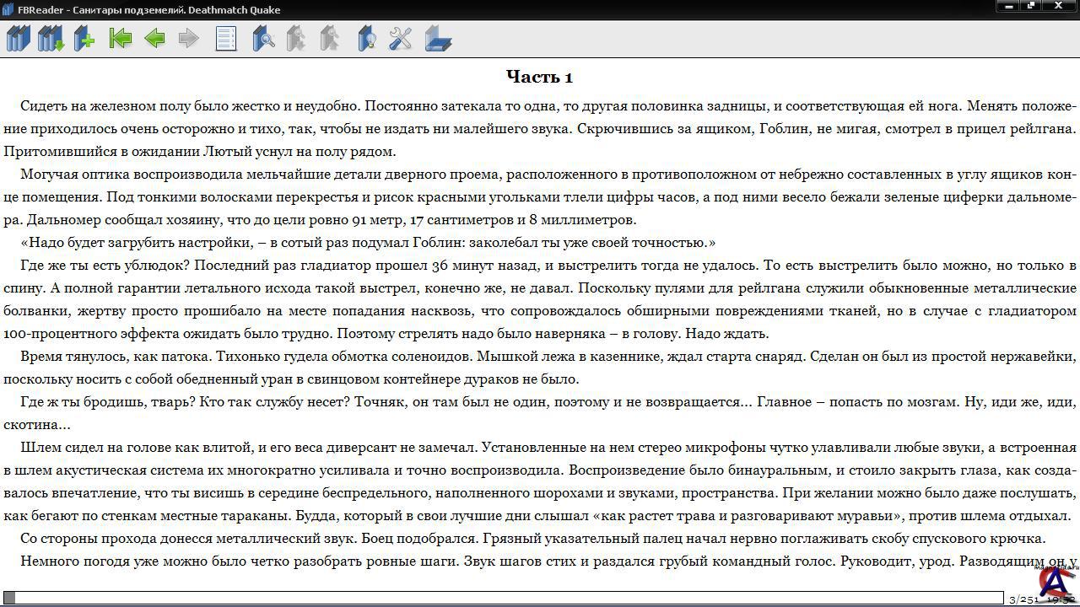The width and height of the screenshot is (1080, 607).
Task: Add a book file to library
Action: pyautogui.click(x=84, y=39)
